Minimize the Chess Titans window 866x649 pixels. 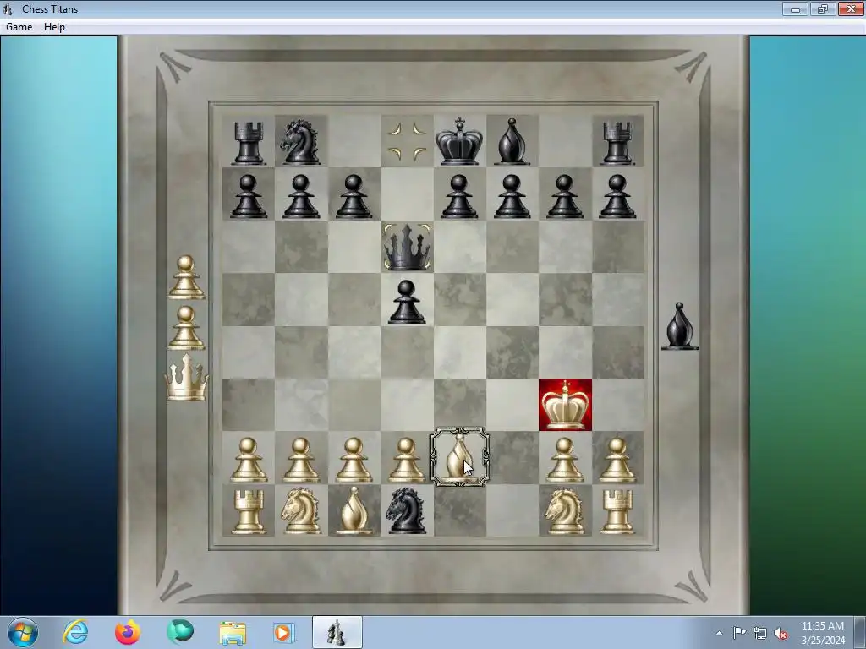[x=795, y=8]
